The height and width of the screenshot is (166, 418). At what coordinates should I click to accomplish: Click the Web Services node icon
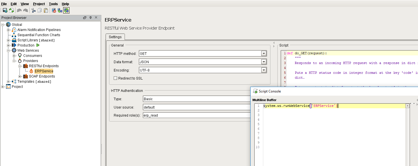tap(14, 50)
